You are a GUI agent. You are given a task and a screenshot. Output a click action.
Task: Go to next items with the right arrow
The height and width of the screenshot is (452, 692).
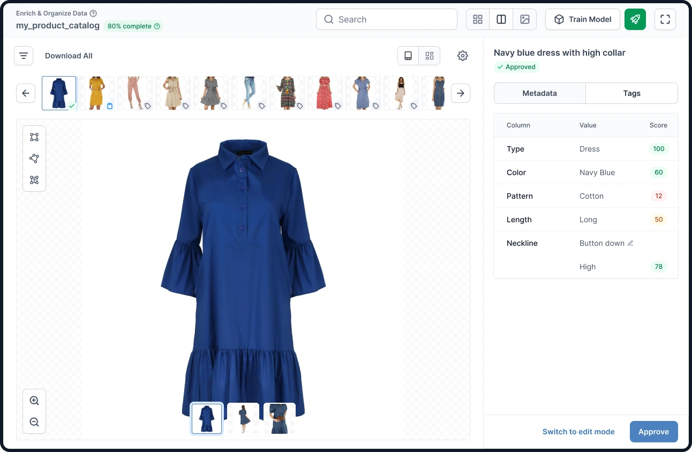pyautogui.click(x=461, y=93)
